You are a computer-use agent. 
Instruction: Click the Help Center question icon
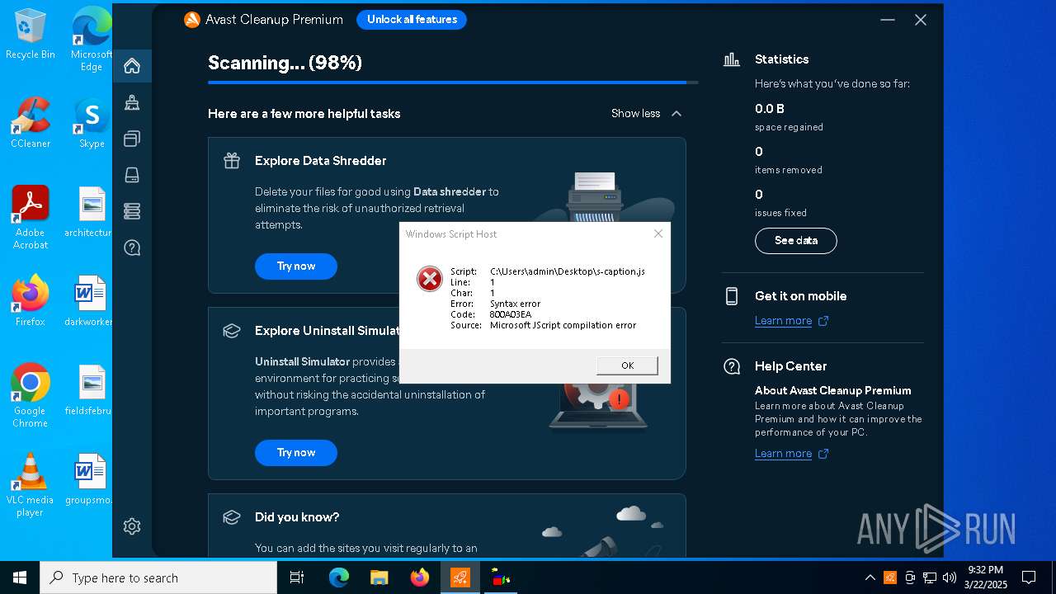point(732,366)
